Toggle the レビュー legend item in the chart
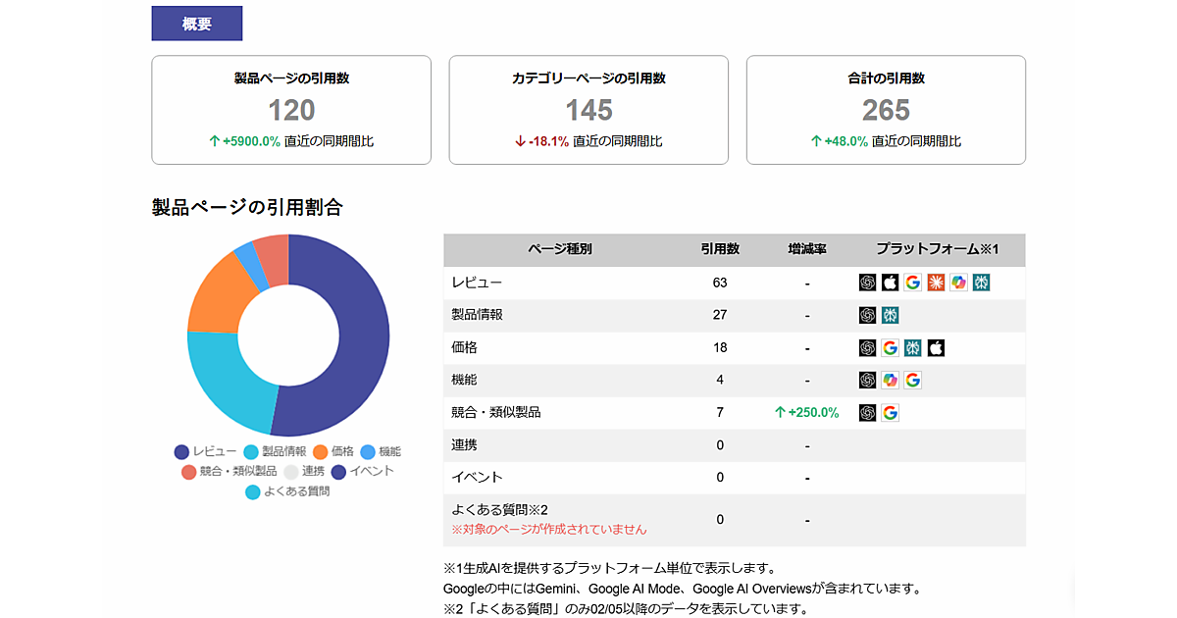 click(x=205, y=451)
